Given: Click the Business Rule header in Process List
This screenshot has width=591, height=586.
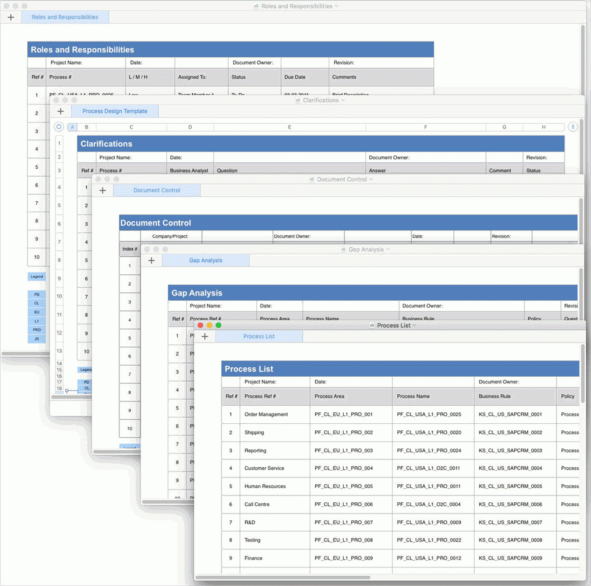Looking at the screenshot, I should (x=515, y=396).
